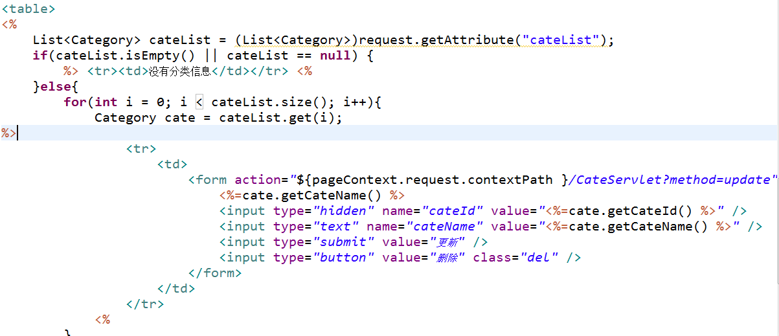Click the form action attribute
This screenshot has width=779, height=336.
[258, 180]
